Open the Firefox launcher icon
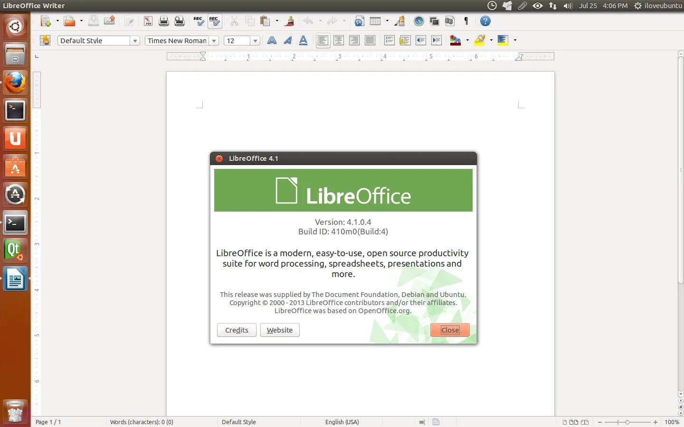The width and height of the screenshot is (684, 427). pos(15,83)
